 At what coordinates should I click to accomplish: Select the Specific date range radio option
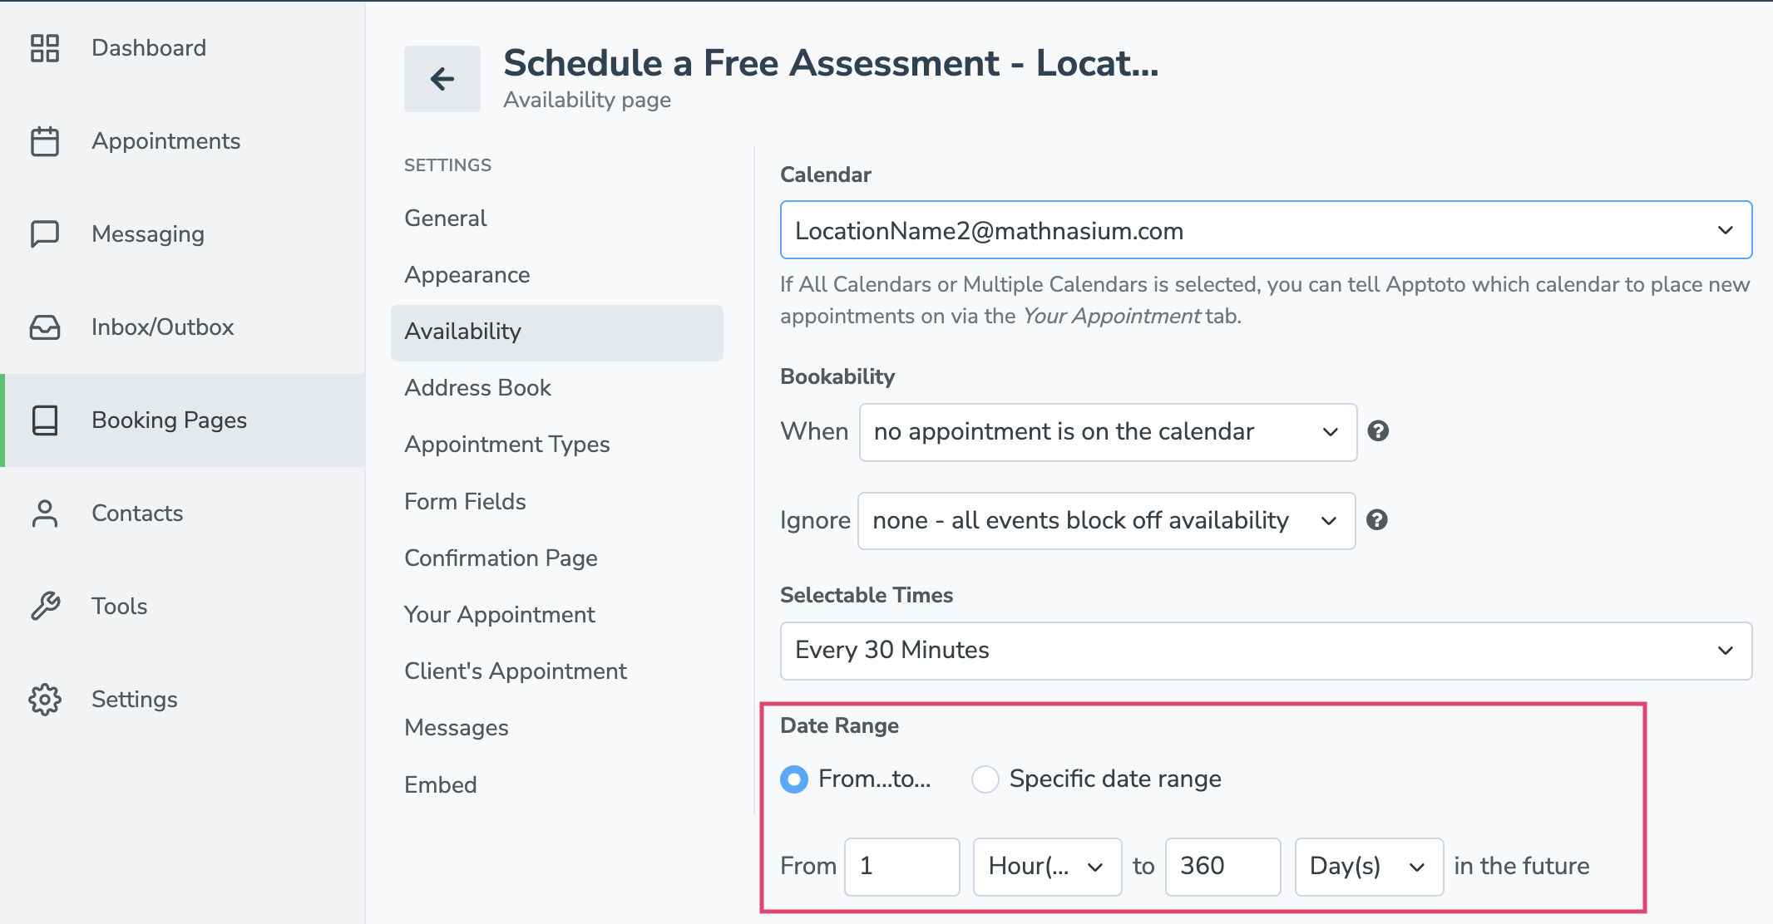tap(985, 779)
